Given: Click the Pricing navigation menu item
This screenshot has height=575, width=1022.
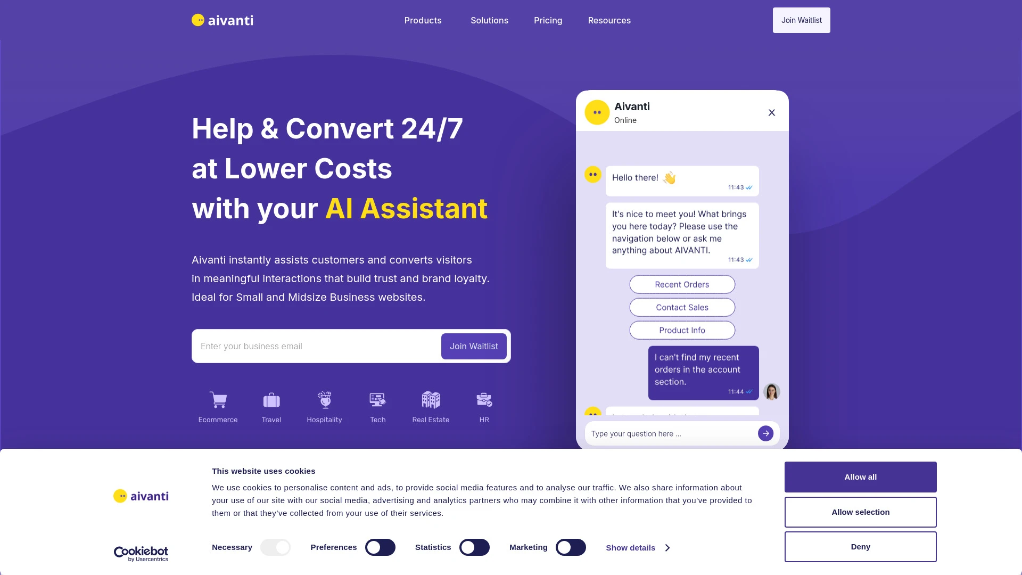Looking at the screenshot, I should tap(548, 20).
